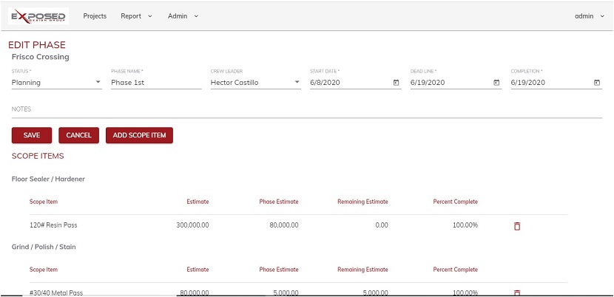Image resolution: width=614 pixels, height=297 pixels.
Task: Open the Report menu
Action: [x=136, y=16]
